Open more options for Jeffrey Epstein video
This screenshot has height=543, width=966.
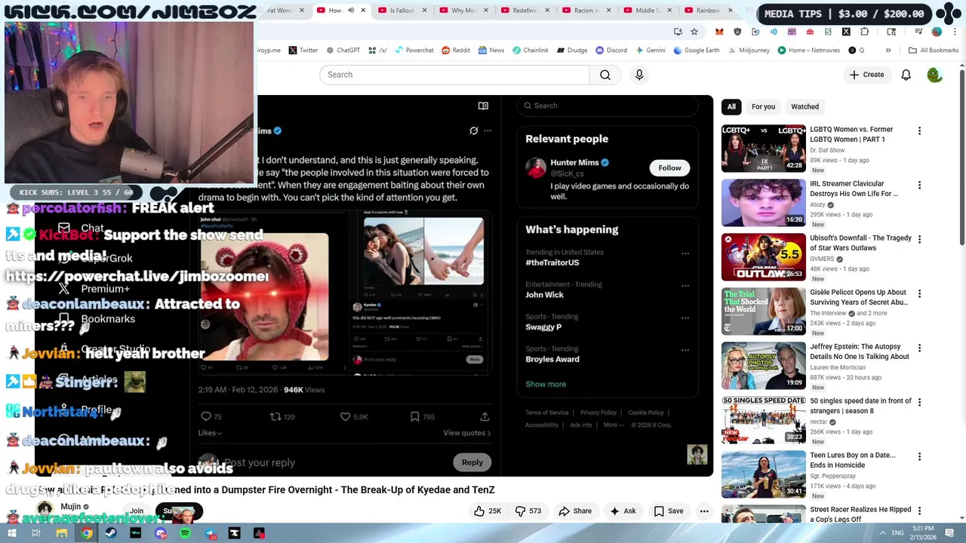pos(919,348)
